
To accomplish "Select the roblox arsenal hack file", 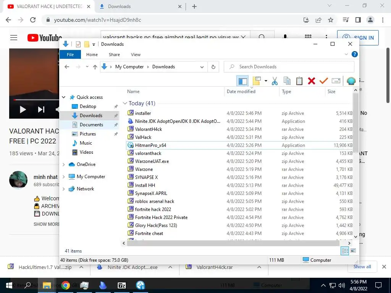I will click(239, 201).
